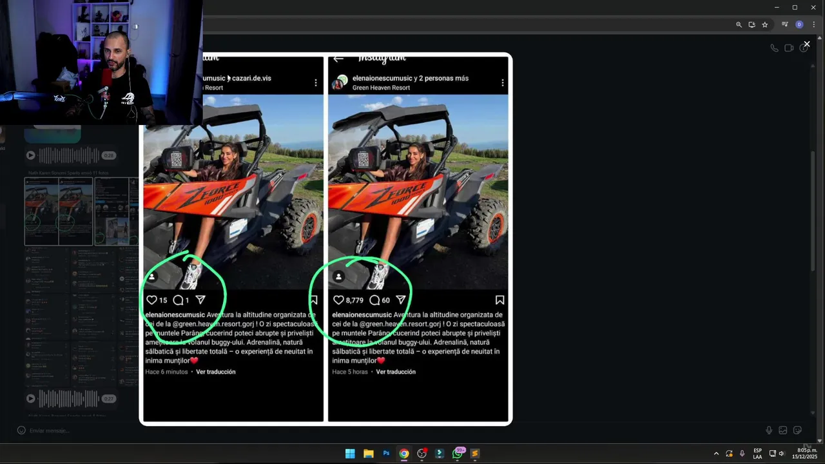825x464 pixels.
Task: Click Ver traducción under Hace 6 minutos
Action: tap(216, 372)
